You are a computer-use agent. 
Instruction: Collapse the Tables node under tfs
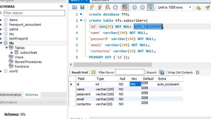tap(6, 48)
